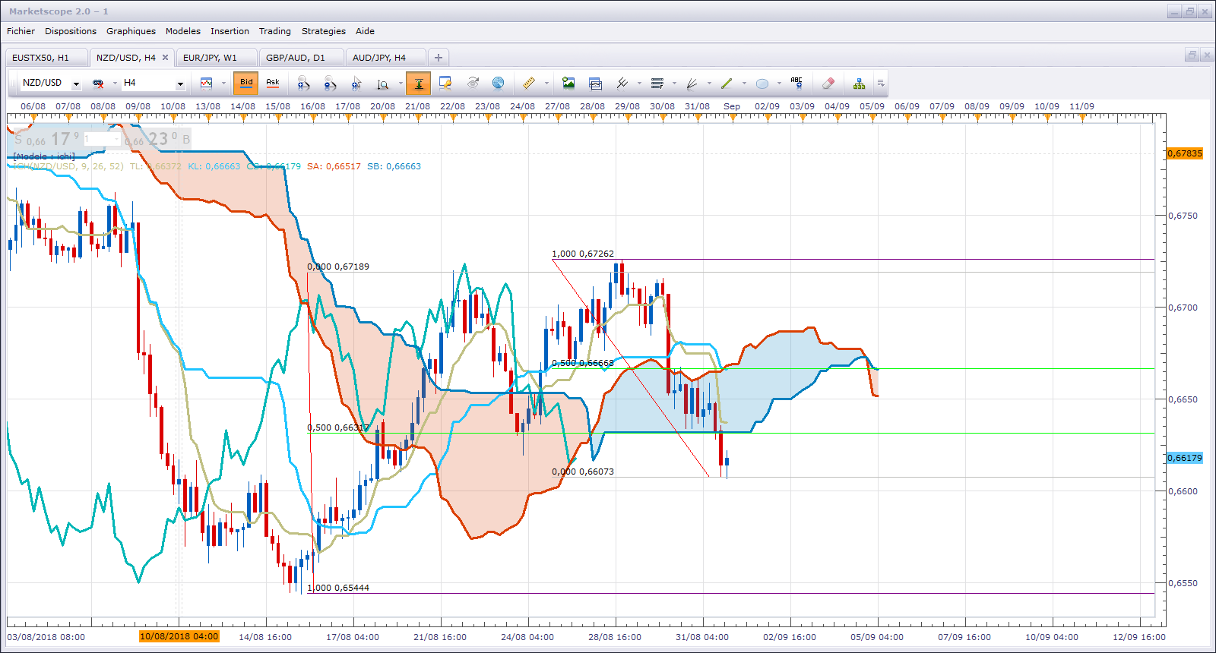This screenshot has height=653, width=1216.
Task: Switch to the GBP/AUD, D1 tab
Action: click(x=302, y=58)
